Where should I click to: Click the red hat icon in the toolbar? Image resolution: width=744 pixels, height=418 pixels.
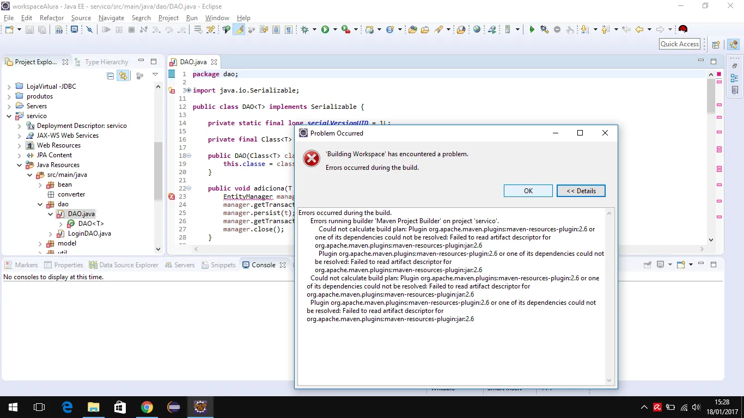pos(683,30)
